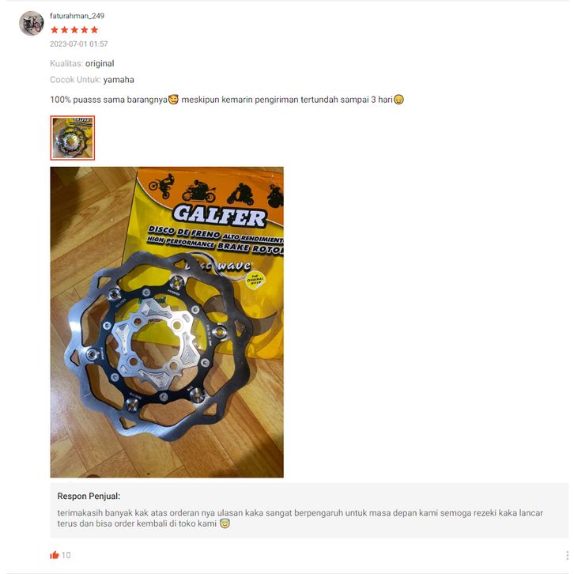Click the halo emoji in the seller reply

pos(225,523)
